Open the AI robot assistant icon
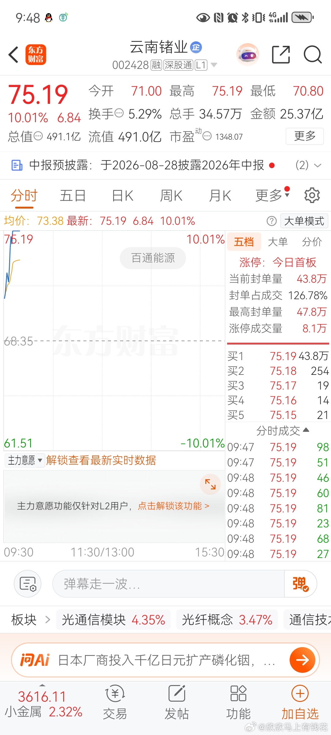The height and width of the screenshot is (735, 331). click(x=248, y=55)
